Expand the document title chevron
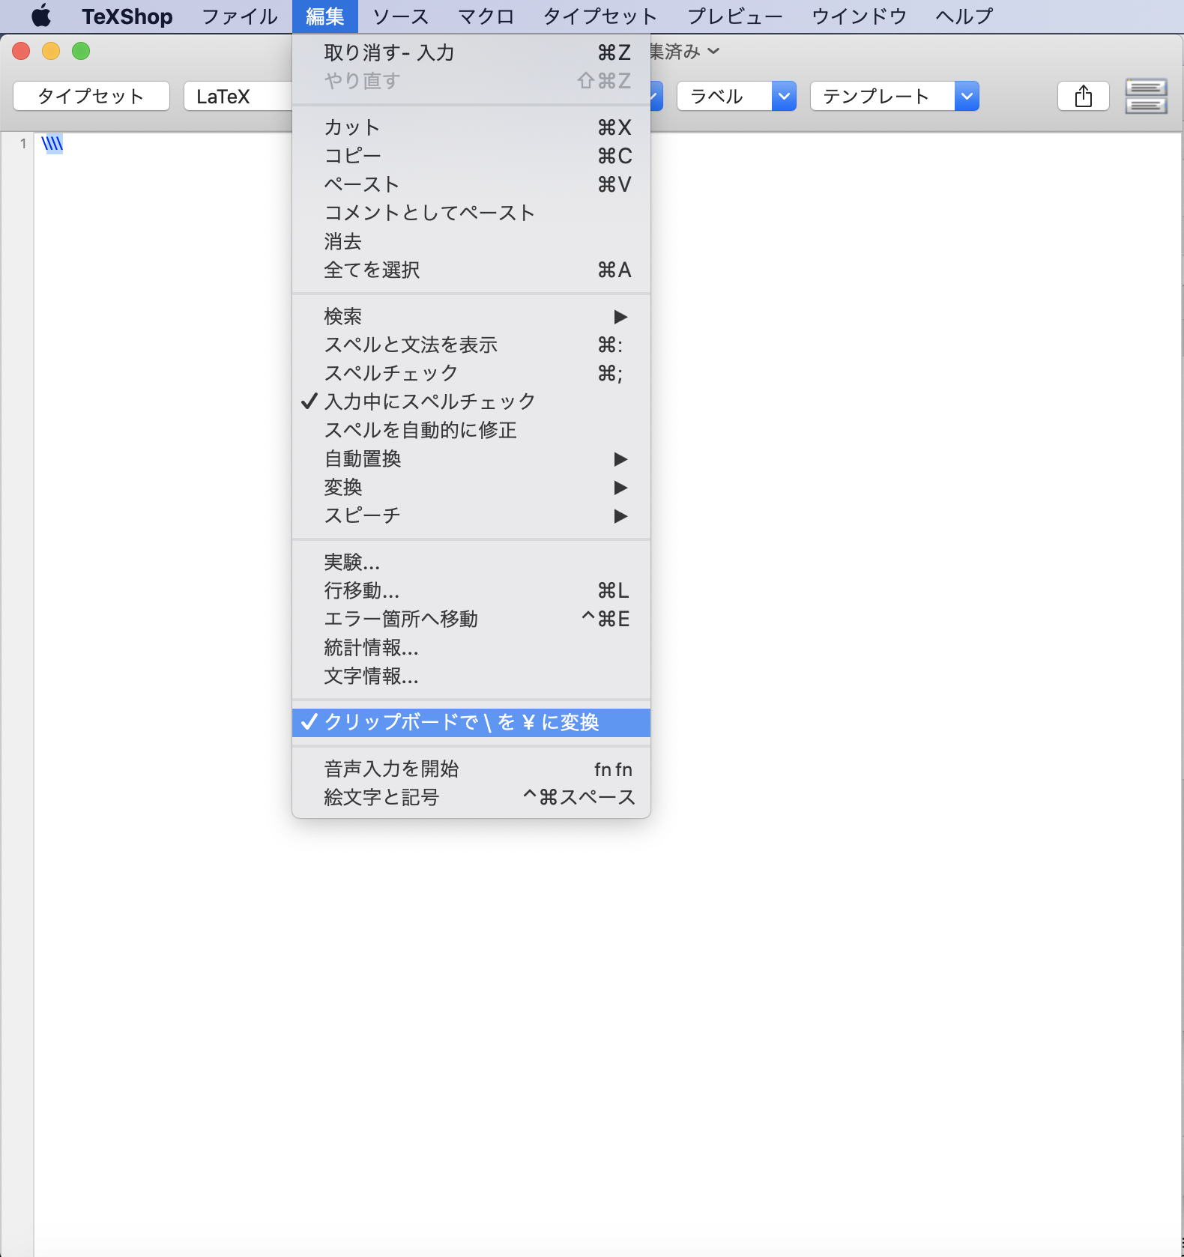This screenshot has height=1257, width=1184. coord(713,51)
